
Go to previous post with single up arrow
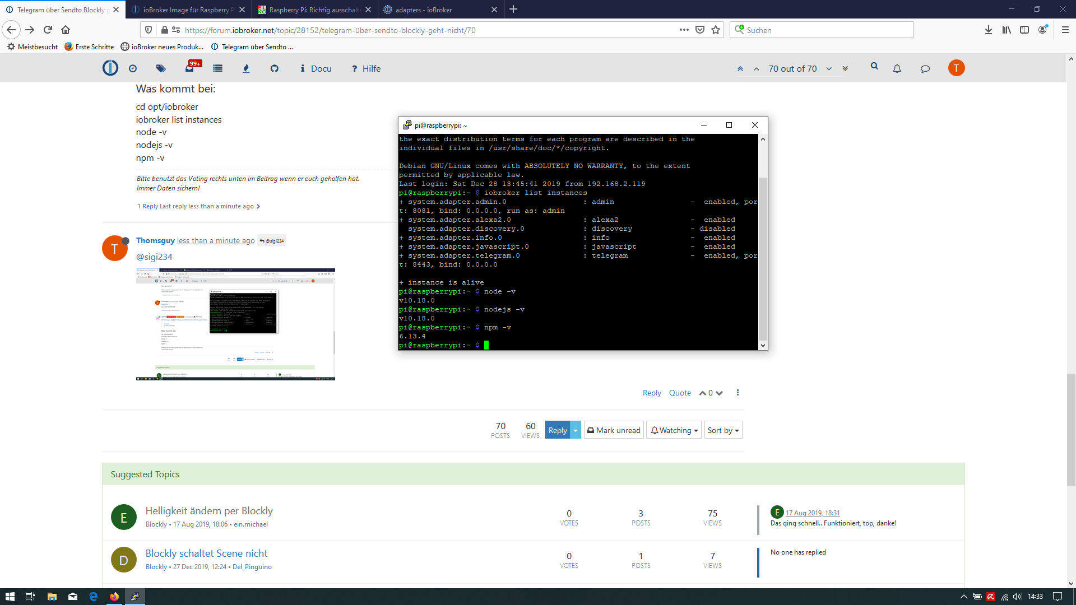pos(757,69)
